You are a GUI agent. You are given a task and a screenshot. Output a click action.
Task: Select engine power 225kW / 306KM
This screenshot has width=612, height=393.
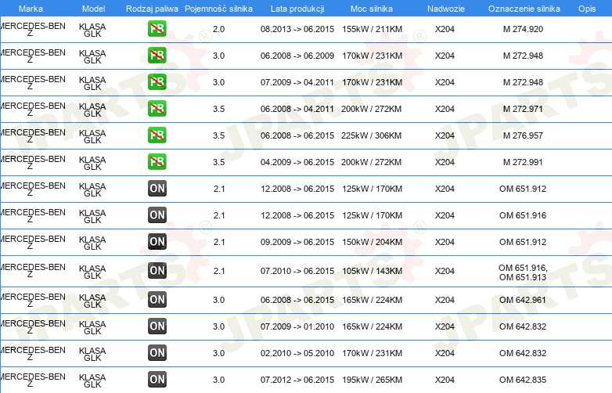(x=371, y=135)
